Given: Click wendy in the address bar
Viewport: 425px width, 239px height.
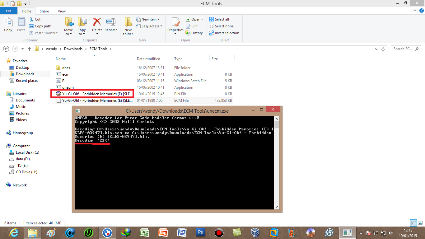Looking at the screenshot, I should pyautogui.click(x=51, y=49).
